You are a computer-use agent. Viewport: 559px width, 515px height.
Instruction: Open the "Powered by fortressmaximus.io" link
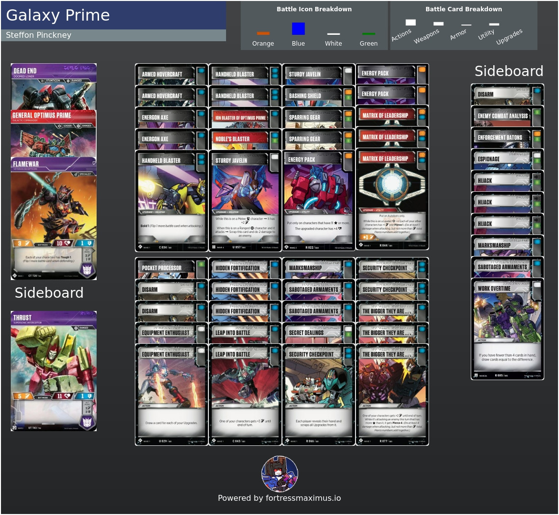click(x=279, y=498)
